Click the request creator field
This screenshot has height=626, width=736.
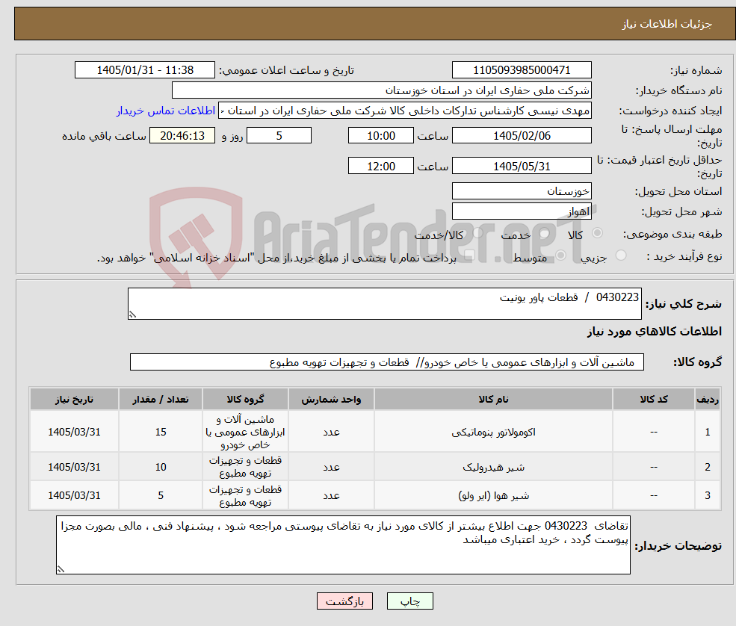(405, 111)
